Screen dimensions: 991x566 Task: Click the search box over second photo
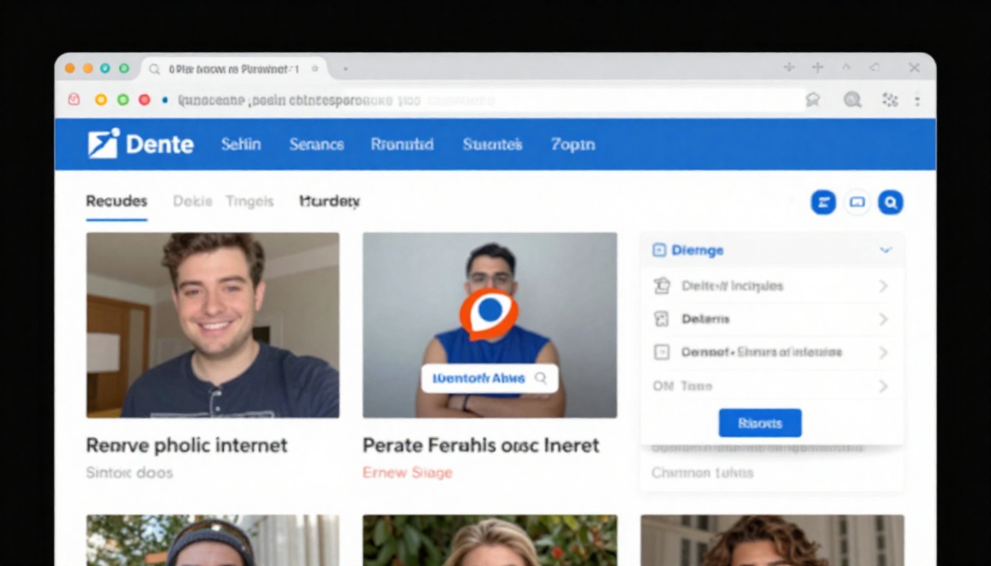[490, 378]
